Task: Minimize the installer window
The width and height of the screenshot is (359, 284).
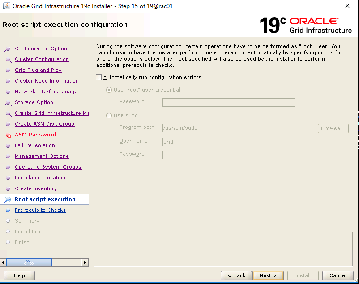Action: point(307,6)
